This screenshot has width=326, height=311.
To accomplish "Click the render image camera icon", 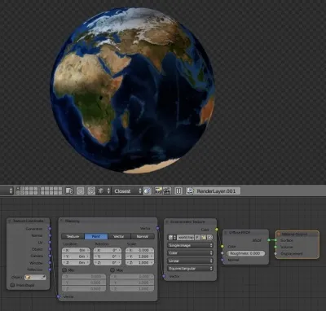I will (158, 191).
